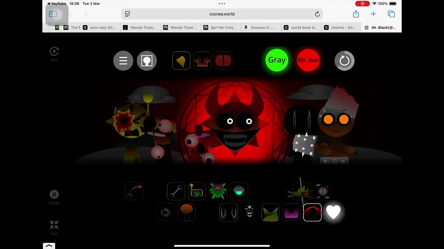This screenshot has height=249, width=444.
Task: Click the circular reset arrow button
Action: [x=344, y=61]
